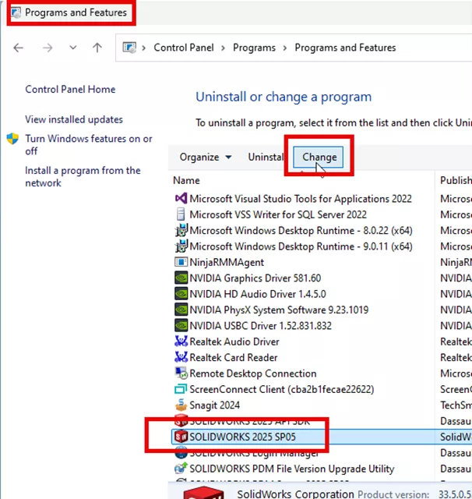Select ScreenConnect Client (cba2b1fecae22622)
The image size is (472, 499).
tap(282, 390)
